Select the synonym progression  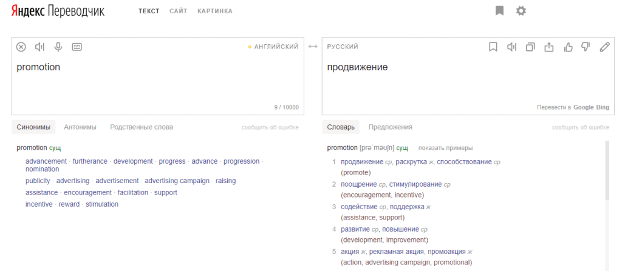(242, 161)
